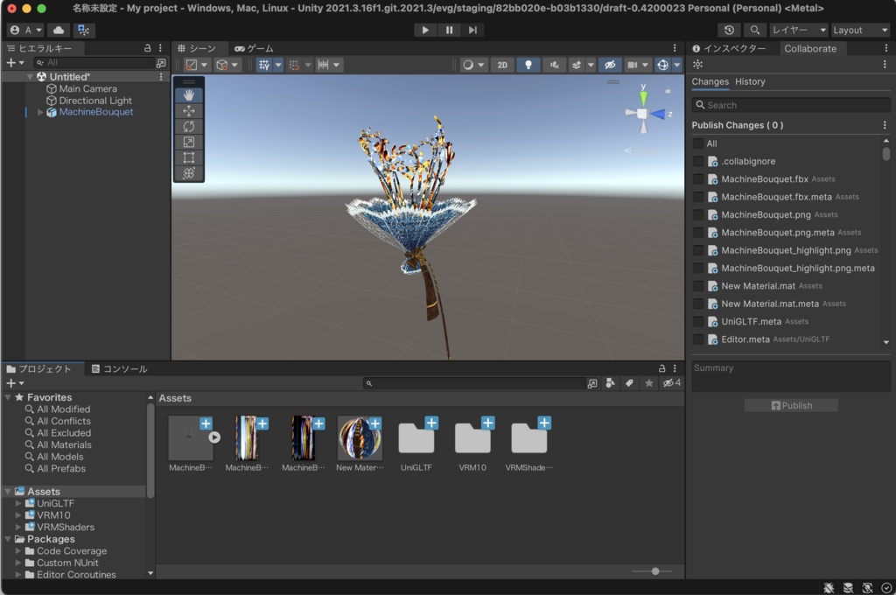This screenshot has height=595, width=896.
Task: Click the Publish button
Action: click(791, 405)
